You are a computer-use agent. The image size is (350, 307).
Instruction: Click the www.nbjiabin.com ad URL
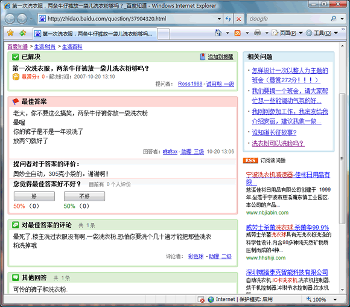(x=267, y=213)
